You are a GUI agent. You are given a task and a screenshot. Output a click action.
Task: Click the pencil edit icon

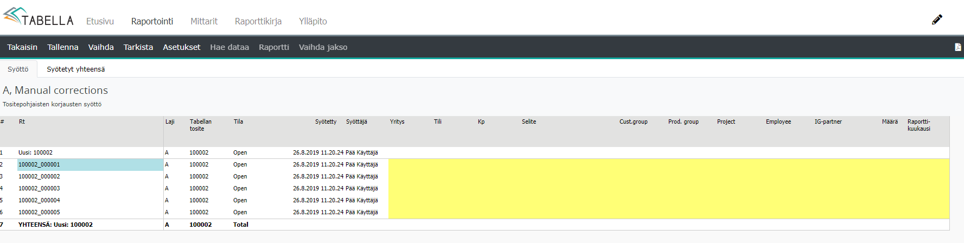coord(937,20)
